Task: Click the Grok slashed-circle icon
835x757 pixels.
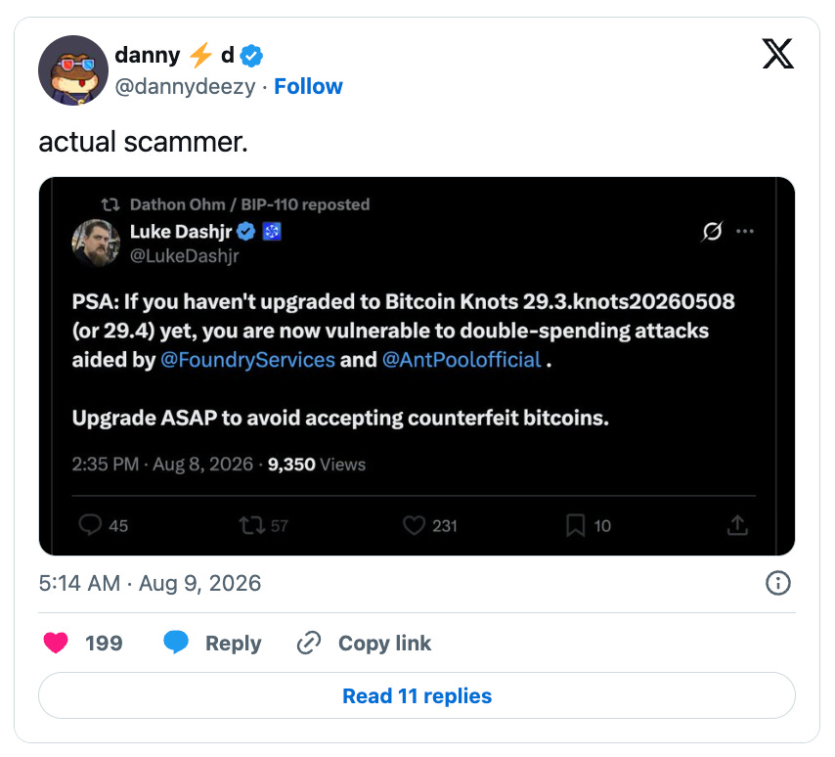Action: coord(713,231)
